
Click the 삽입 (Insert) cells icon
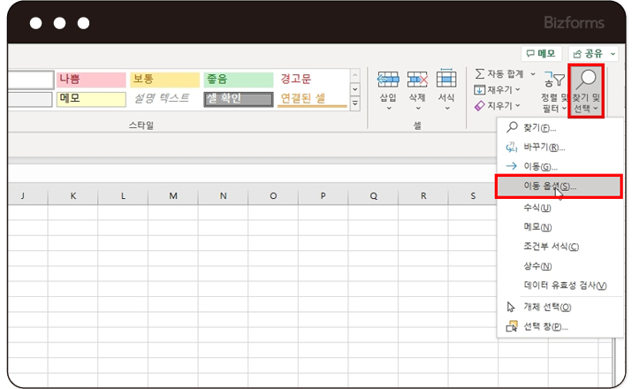point(388,80)
